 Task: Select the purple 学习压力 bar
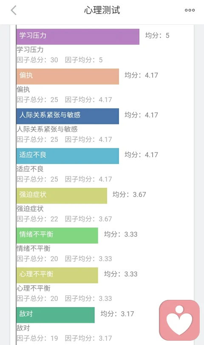point(78,37)
